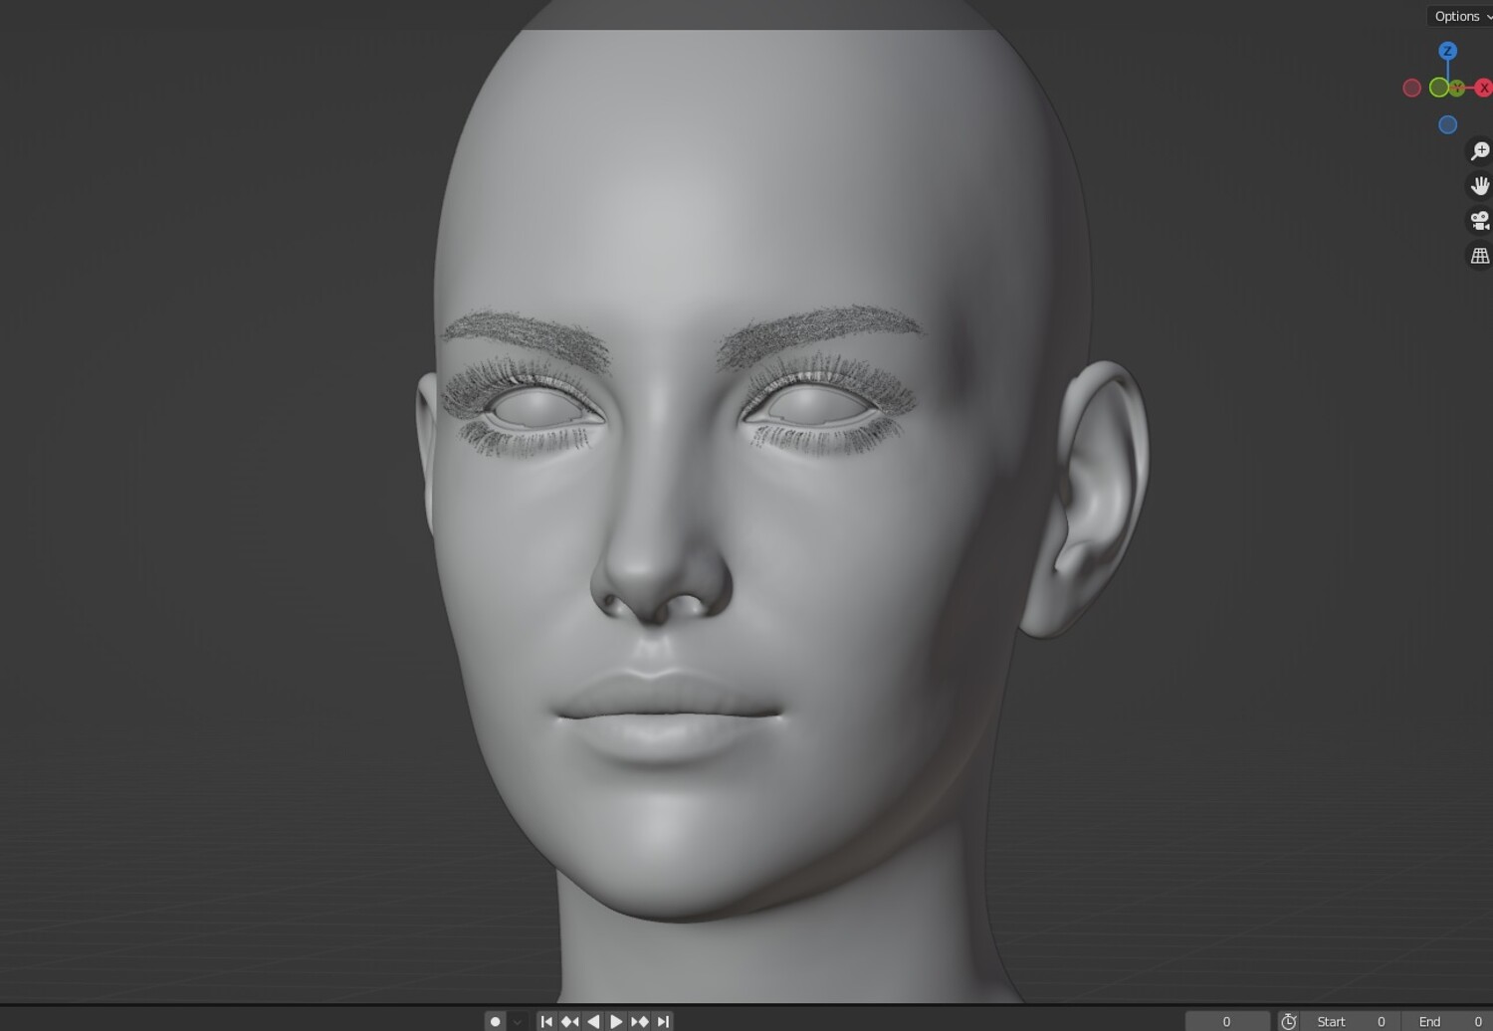This screenshot has width=1493, height=1031.
Task: Jump to the previous keyframe
Action: (569, 1021)
